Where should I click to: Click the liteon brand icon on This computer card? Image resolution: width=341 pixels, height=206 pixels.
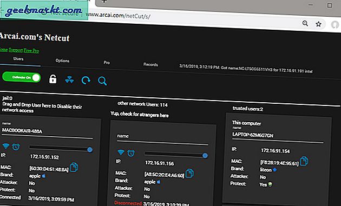275,169
